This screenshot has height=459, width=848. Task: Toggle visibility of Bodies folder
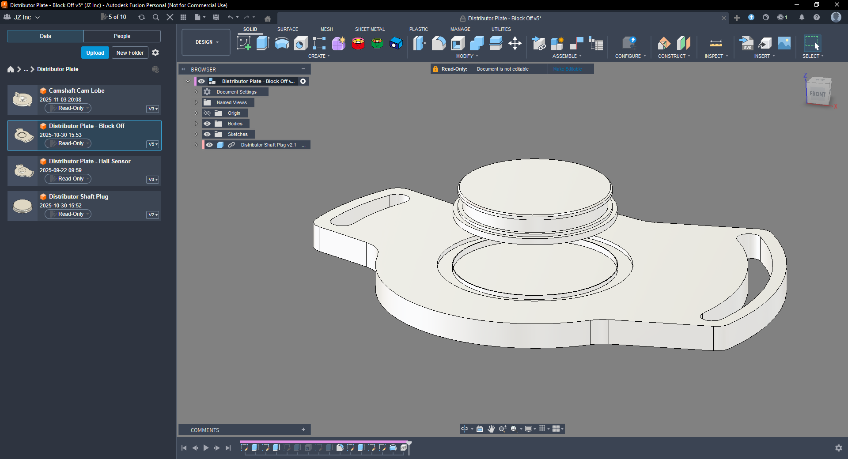[x=207, y=124]
